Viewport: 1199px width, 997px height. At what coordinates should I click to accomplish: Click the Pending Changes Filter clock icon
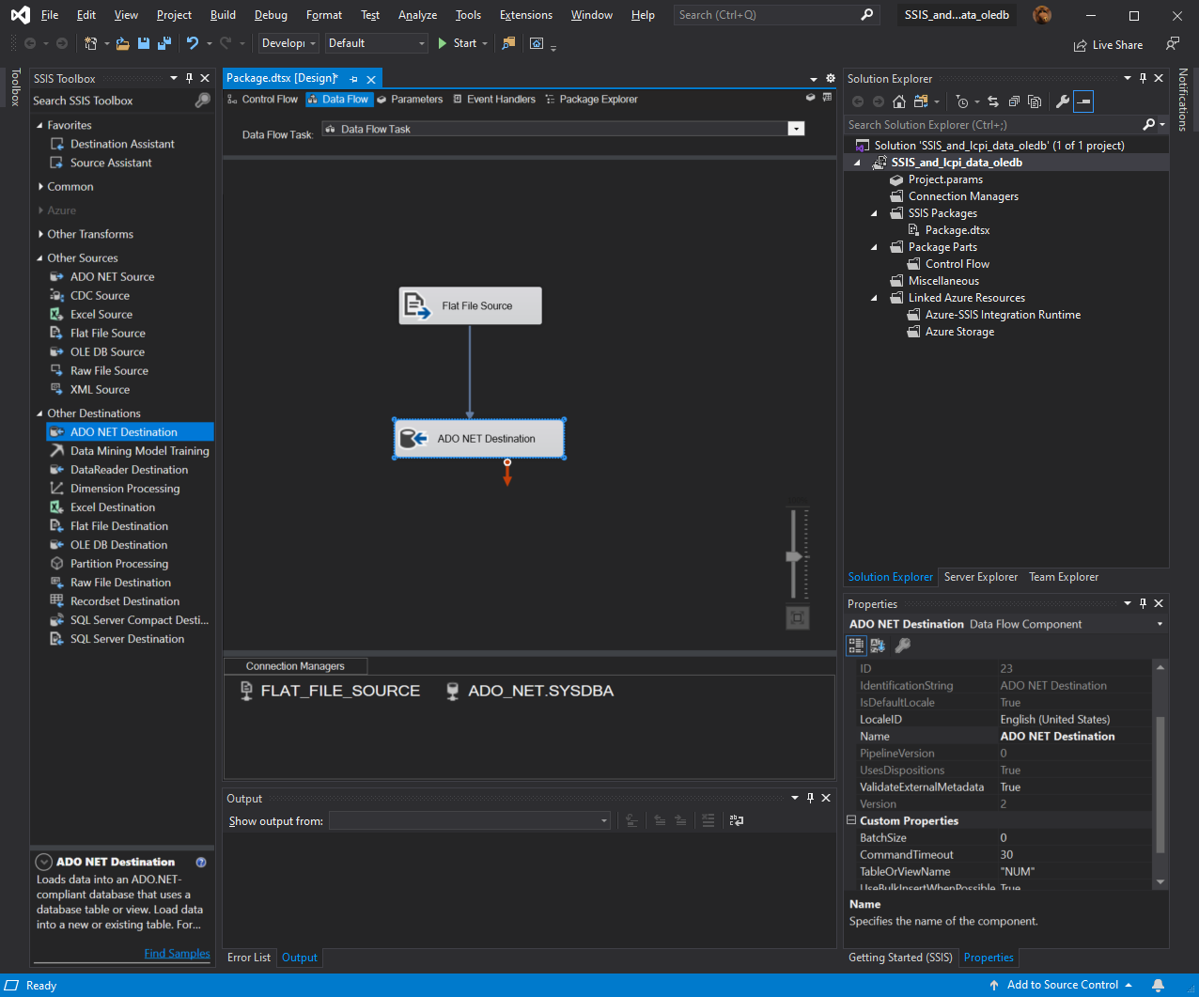click(x=962, y=101)
